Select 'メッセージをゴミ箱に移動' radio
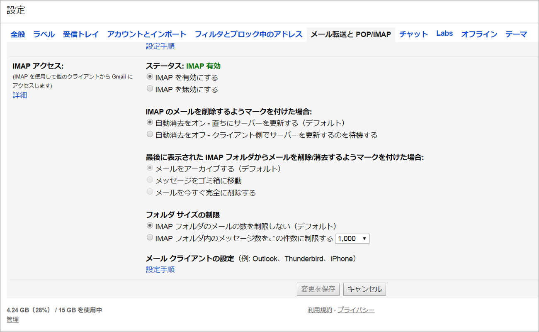Image resolution: width=539 pixels, height=332 pixels. click(150, 180)
